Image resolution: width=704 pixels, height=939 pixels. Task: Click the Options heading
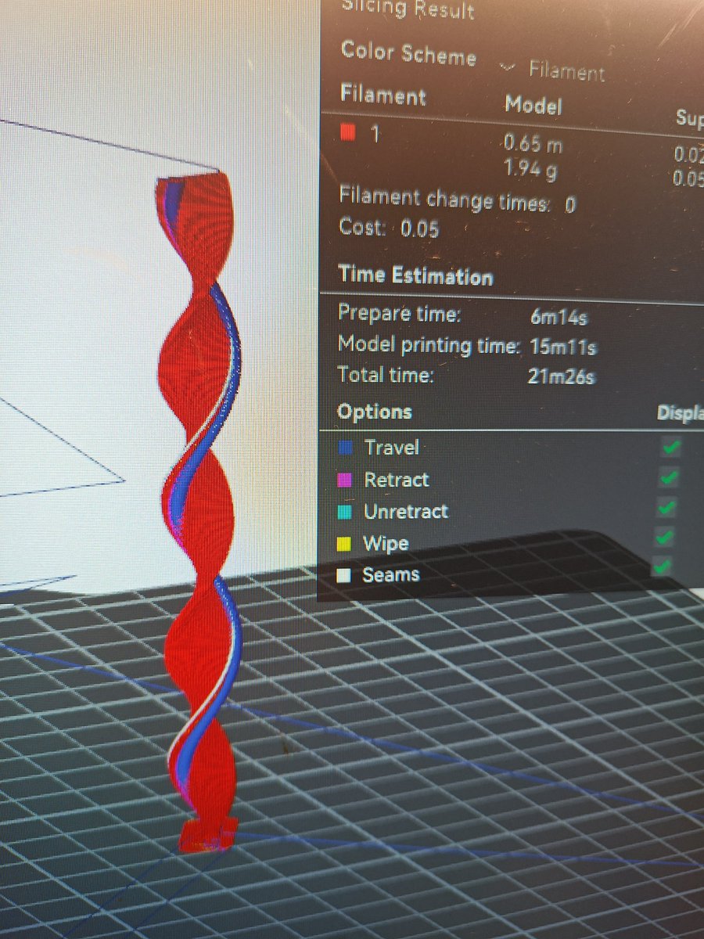tap(375, 412)
